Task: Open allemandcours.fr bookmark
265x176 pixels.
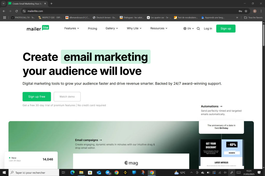Action: (77, 18)
